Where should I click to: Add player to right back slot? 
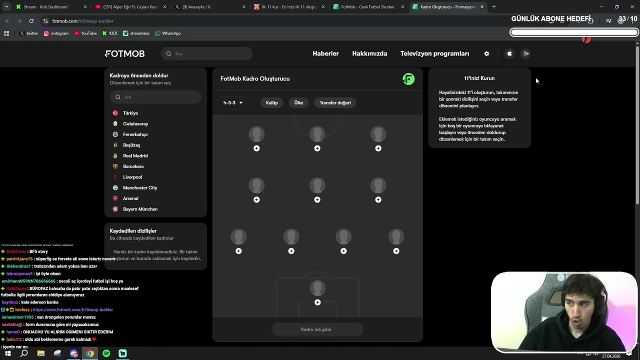[x=396, y=251]
